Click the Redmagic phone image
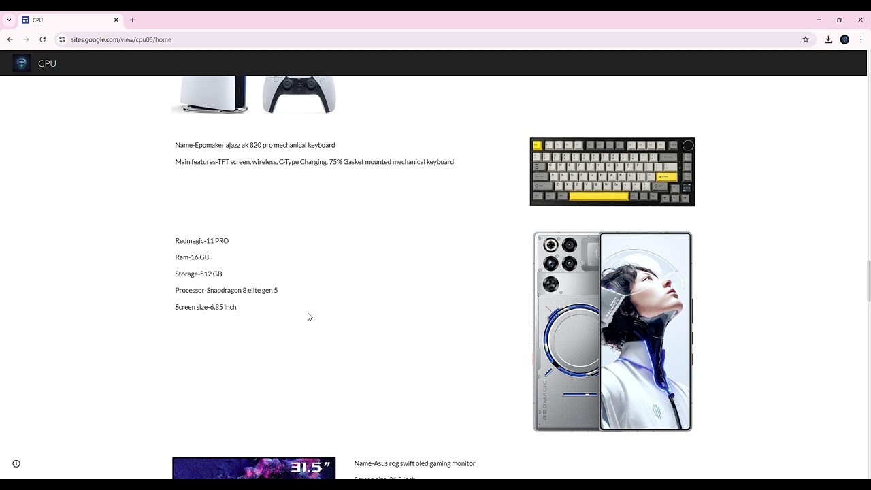871x490 pixels. point(612,331)
